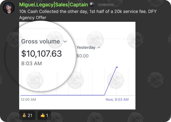Click the endpoint dot on the chart line

tap(117, 67)
